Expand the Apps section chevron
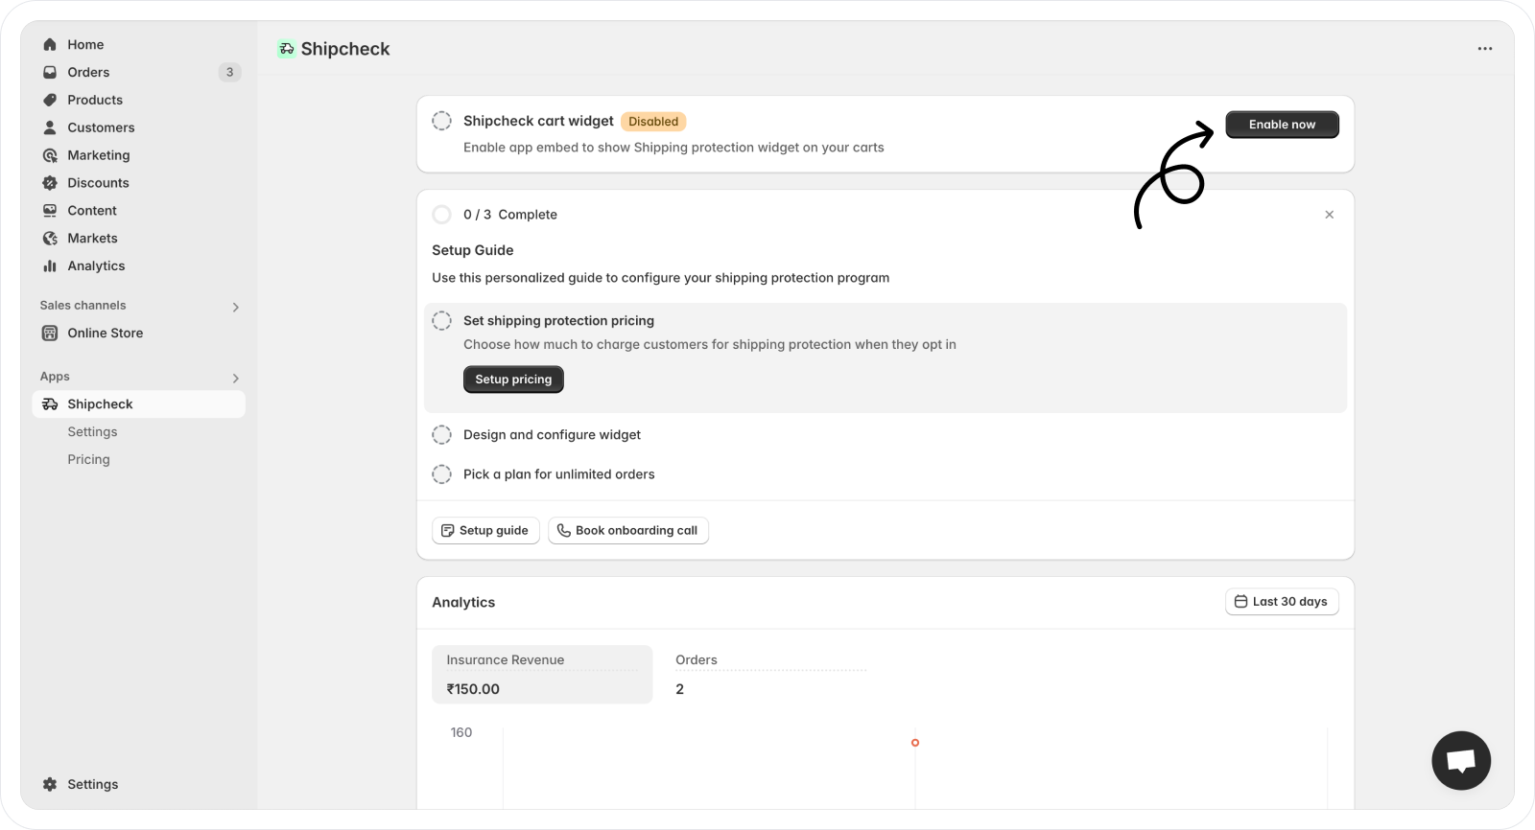 coord(236,379)
